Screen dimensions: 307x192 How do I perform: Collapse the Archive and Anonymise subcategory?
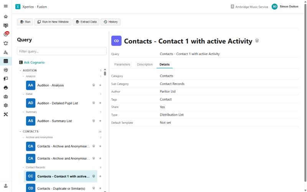(x=23, y=137)
